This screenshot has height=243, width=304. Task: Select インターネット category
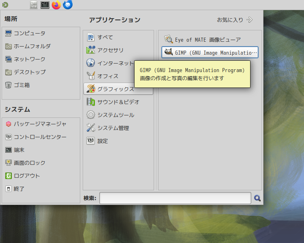click(109, 63)
